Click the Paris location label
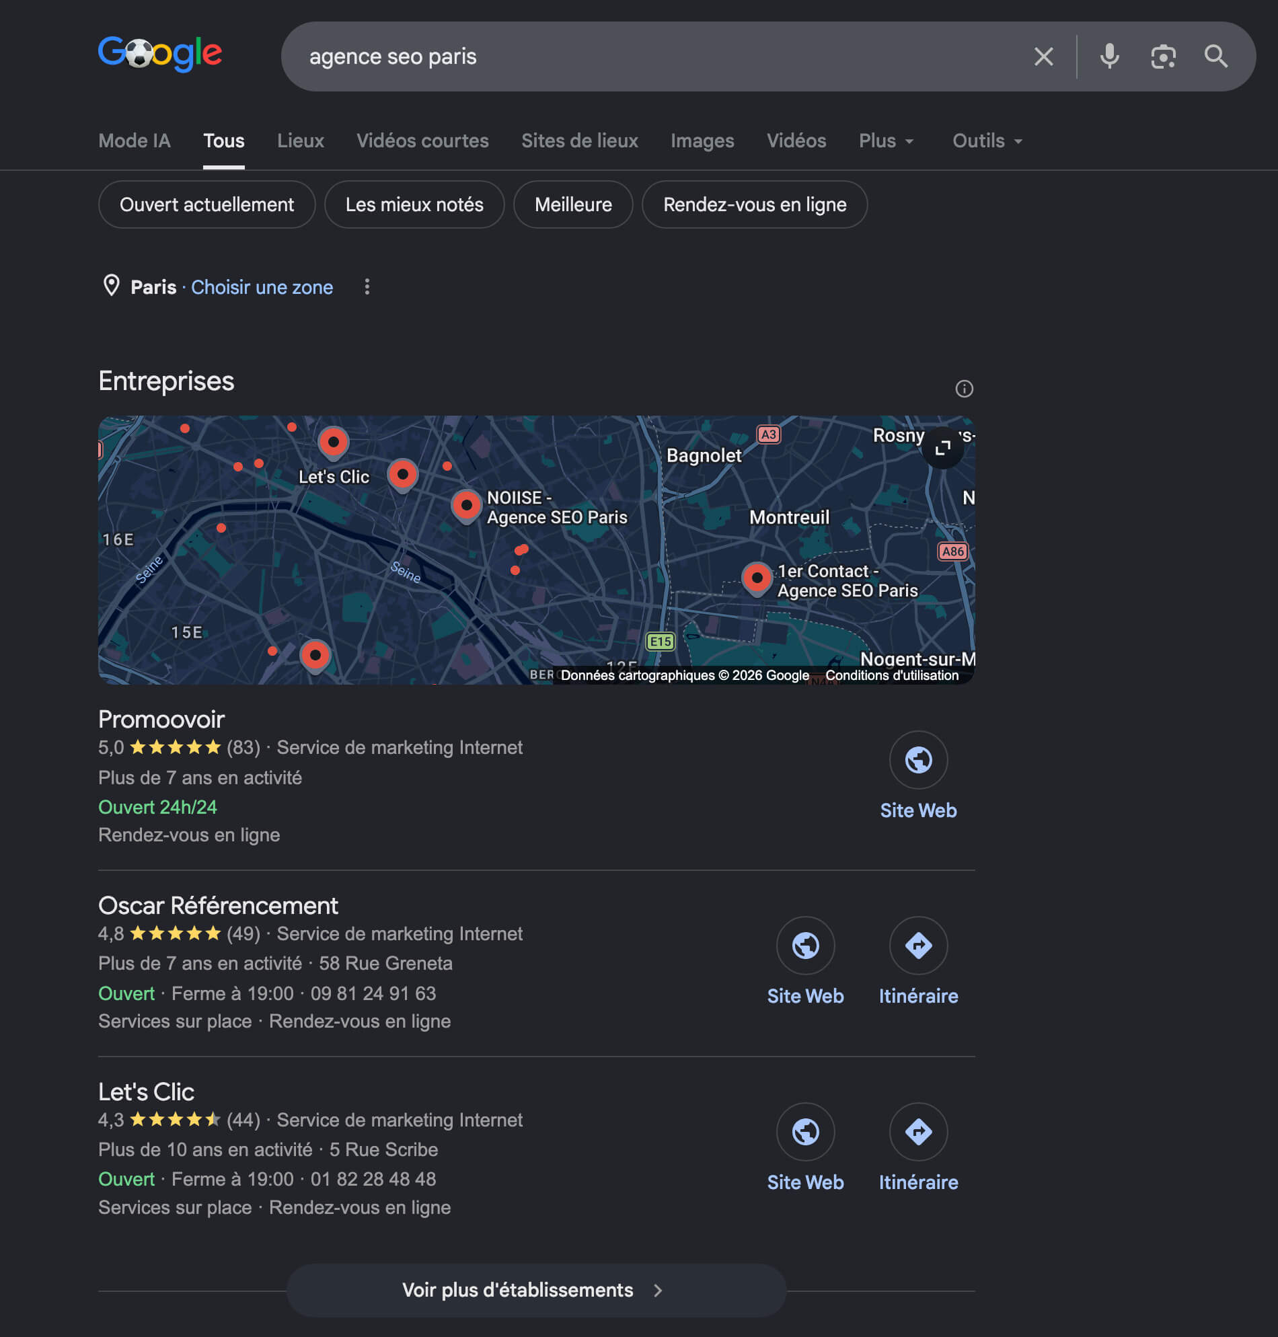 (x=153, y=287)
